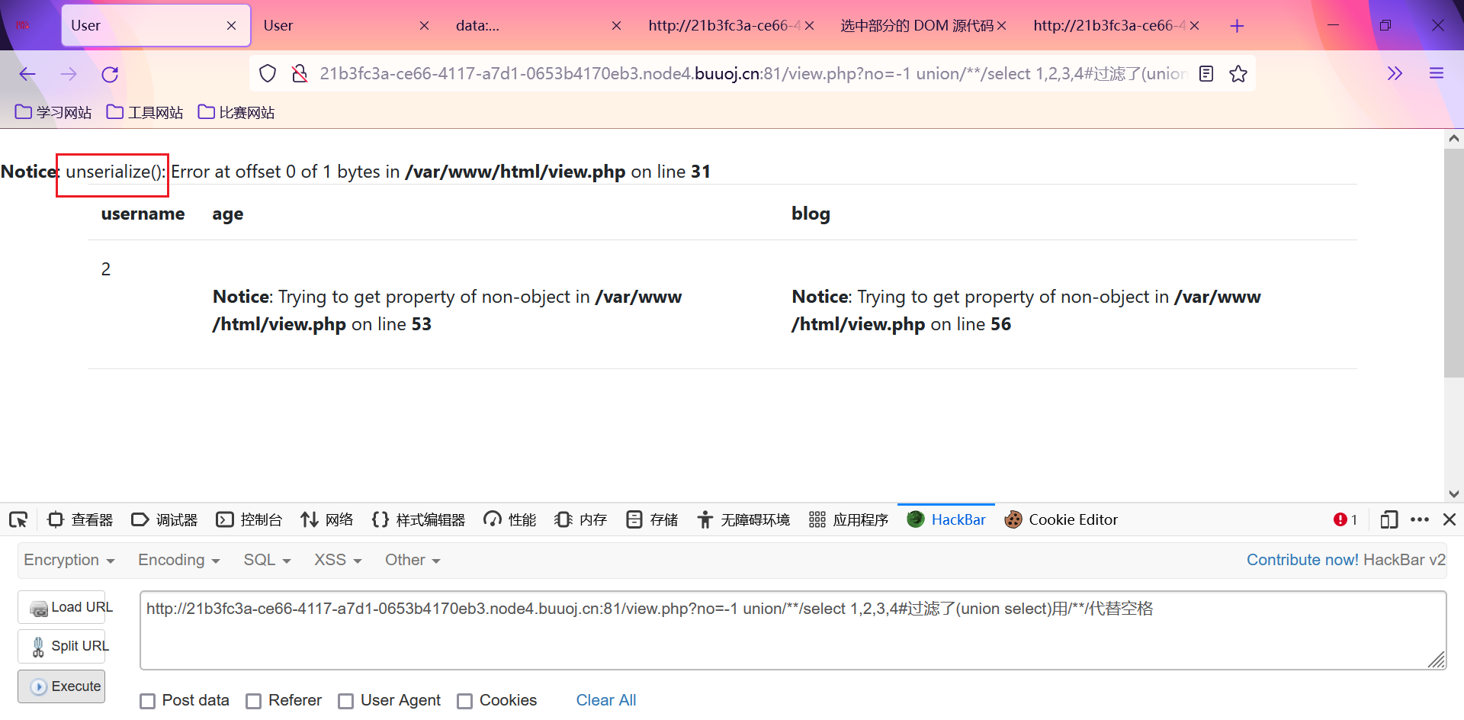Enable the Post data checkbox
The width and height of the screenshot is (1464, 720).
coord(148,701)
